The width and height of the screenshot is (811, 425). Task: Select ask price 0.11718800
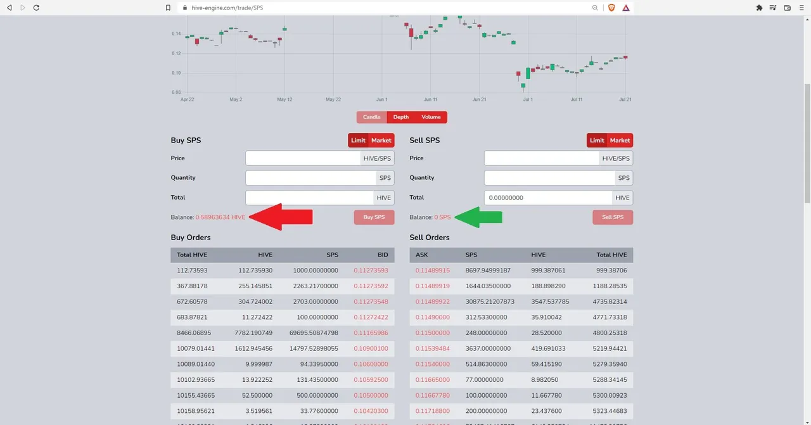[433, 411]
